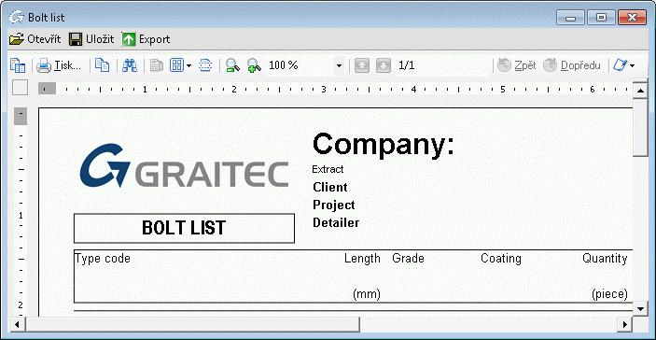Click the GRAITEC logo in report
The height and width of the screenshot is (340, 656).
[x=184, y=166]
